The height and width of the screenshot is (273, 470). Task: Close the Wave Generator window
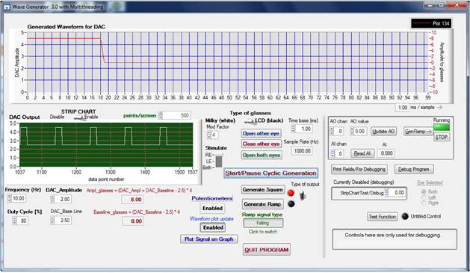point(457,5)
